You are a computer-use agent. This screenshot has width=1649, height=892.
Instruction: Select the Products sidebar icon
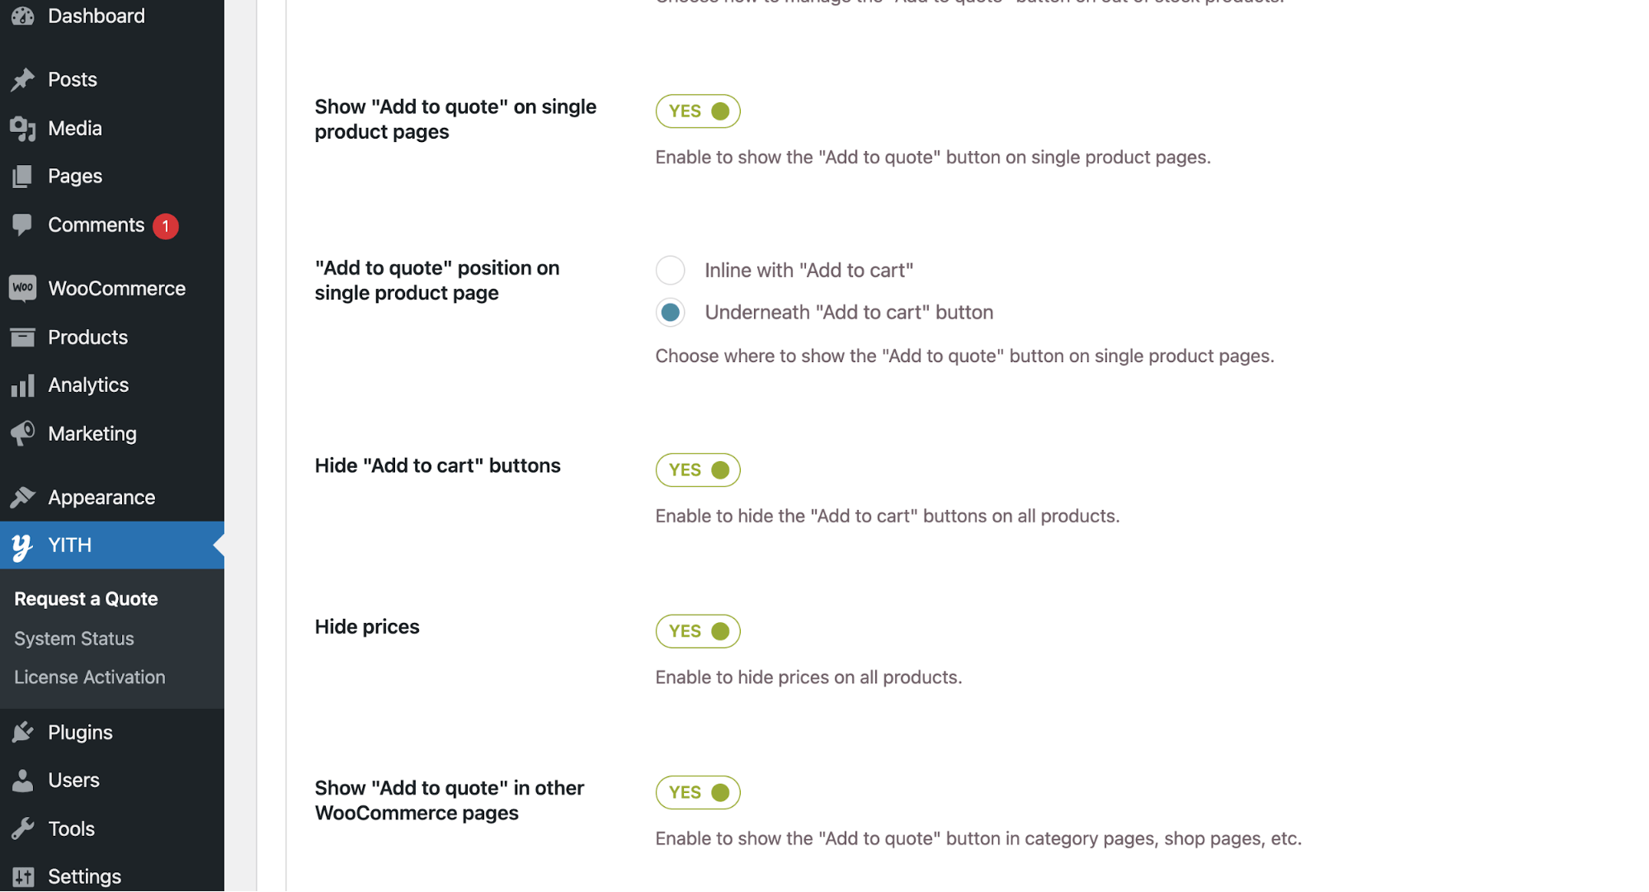[23, 337]
